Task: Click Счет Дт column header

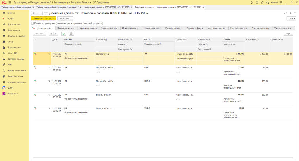Action: pyautogui.click(x=79, y=39)
